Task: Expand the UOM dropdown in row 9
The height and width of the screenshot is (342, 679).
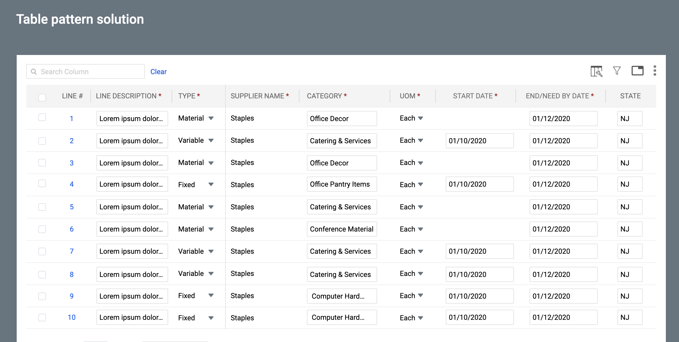Action: pyautogui.click(x=421, y=295)
